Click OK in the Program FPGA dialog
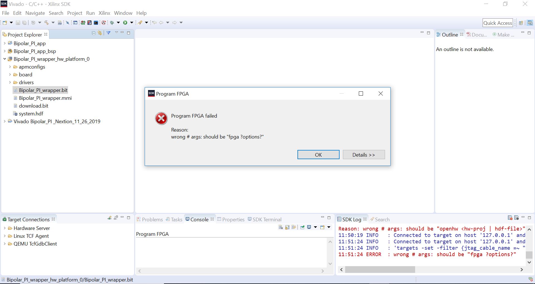535x284 pixels. [x=318, y=155]
